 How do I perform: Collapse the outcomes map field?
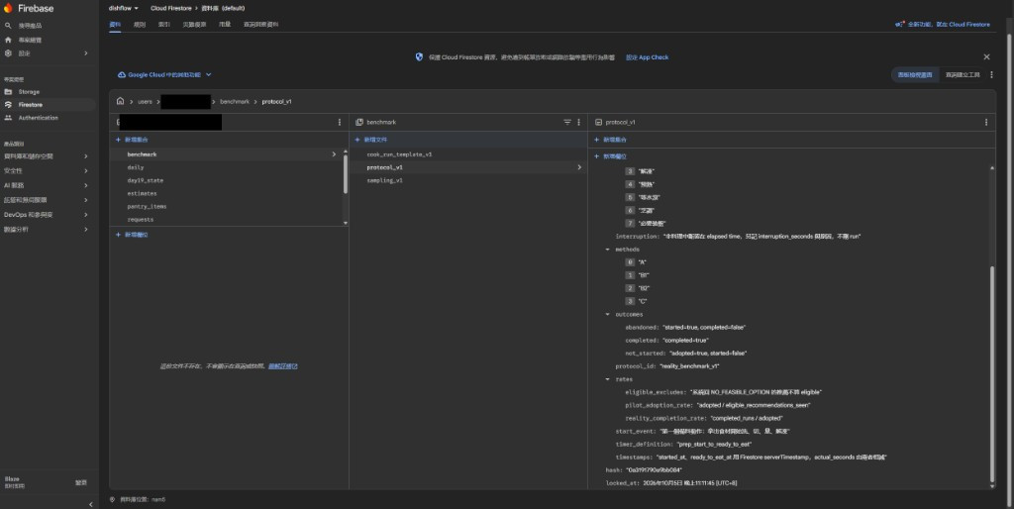point(607,314)
